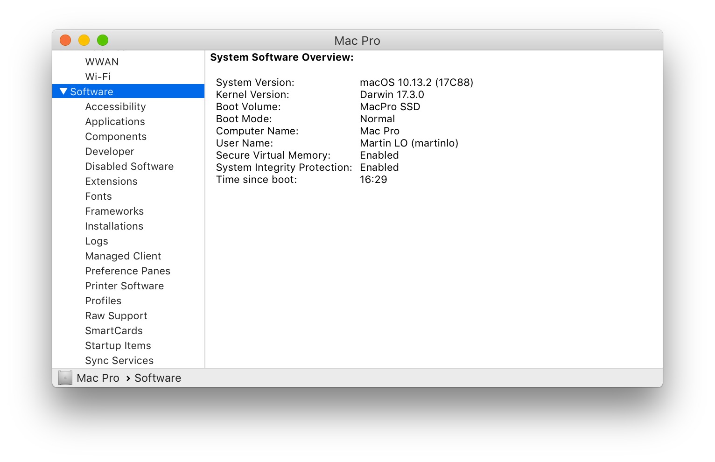Select WWAN in the sidebar

(102, 62)
